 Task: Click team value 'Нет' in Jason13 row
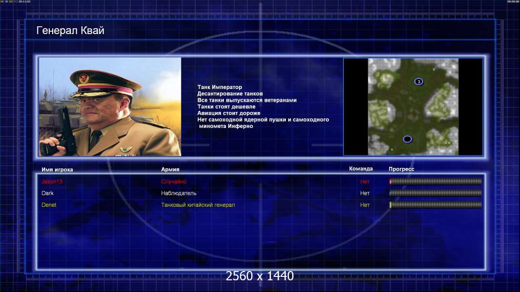click(x=365, y=182)
